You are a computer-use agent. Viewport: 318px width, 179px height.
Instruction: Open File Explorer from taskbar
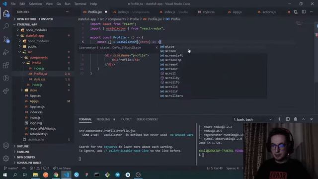click(x=35, y=175)
